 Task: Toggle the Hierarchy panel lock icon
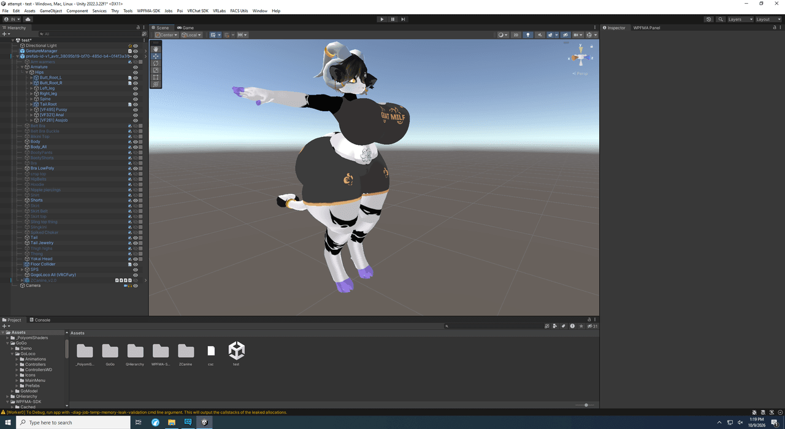coord(138,28)
